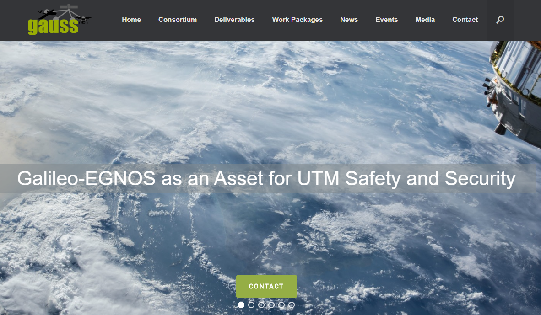Viewport: 541px width, 315px height.
Task: Select Media in the navigation bar
Action: point(425,20)
